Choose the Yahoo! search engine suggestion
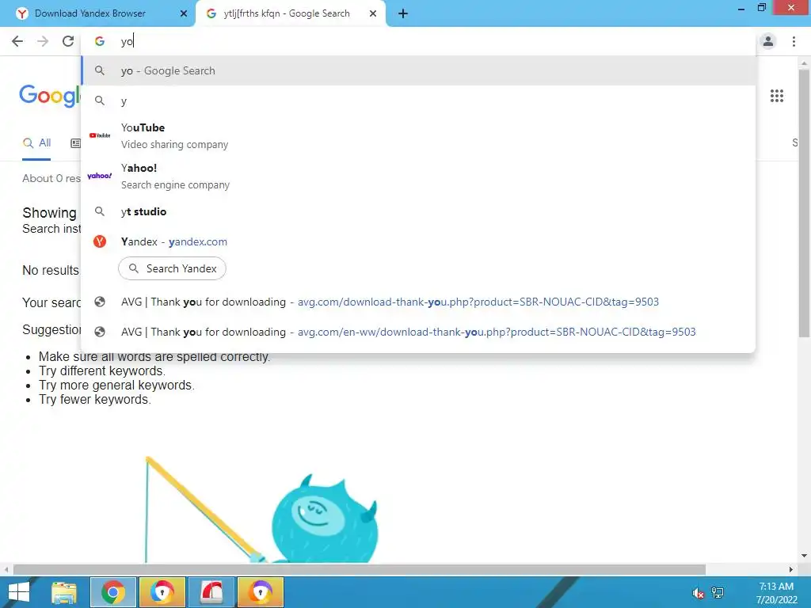The width and height of the screenshot is (811, 608). (418, 176)
